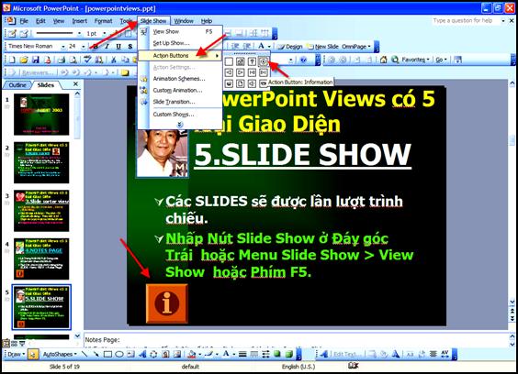Image resolution: width=518 pixels, height=374 pixels.
Task: Insert WordArt from the Drawing toolbar
Action: [x=142, y=354]
